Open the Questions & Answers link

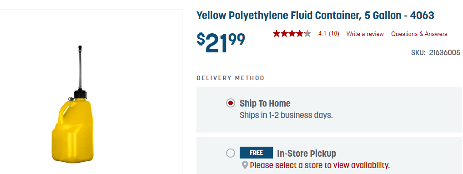pyautogui.click(x=419, y=34)
